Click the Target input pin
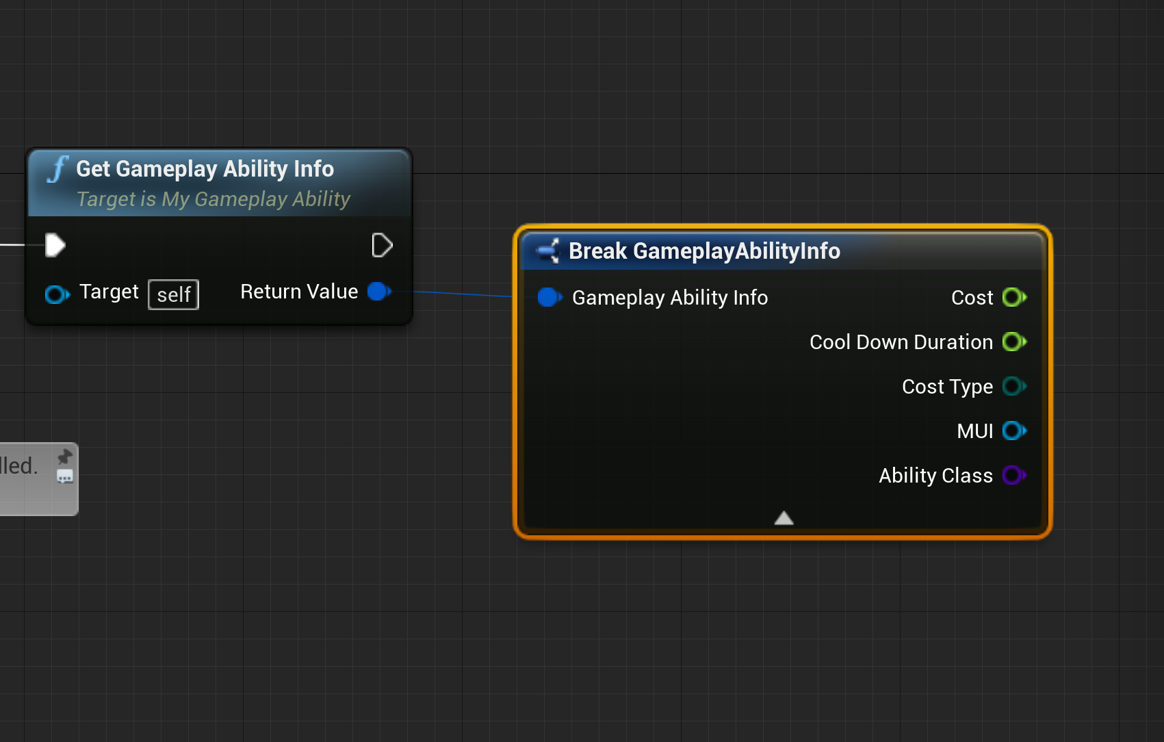The image size is (1164, 742). coord(56,294)
